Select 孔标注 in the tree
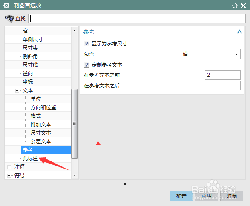Screen dimensions: 250x206 pos(30,158)
